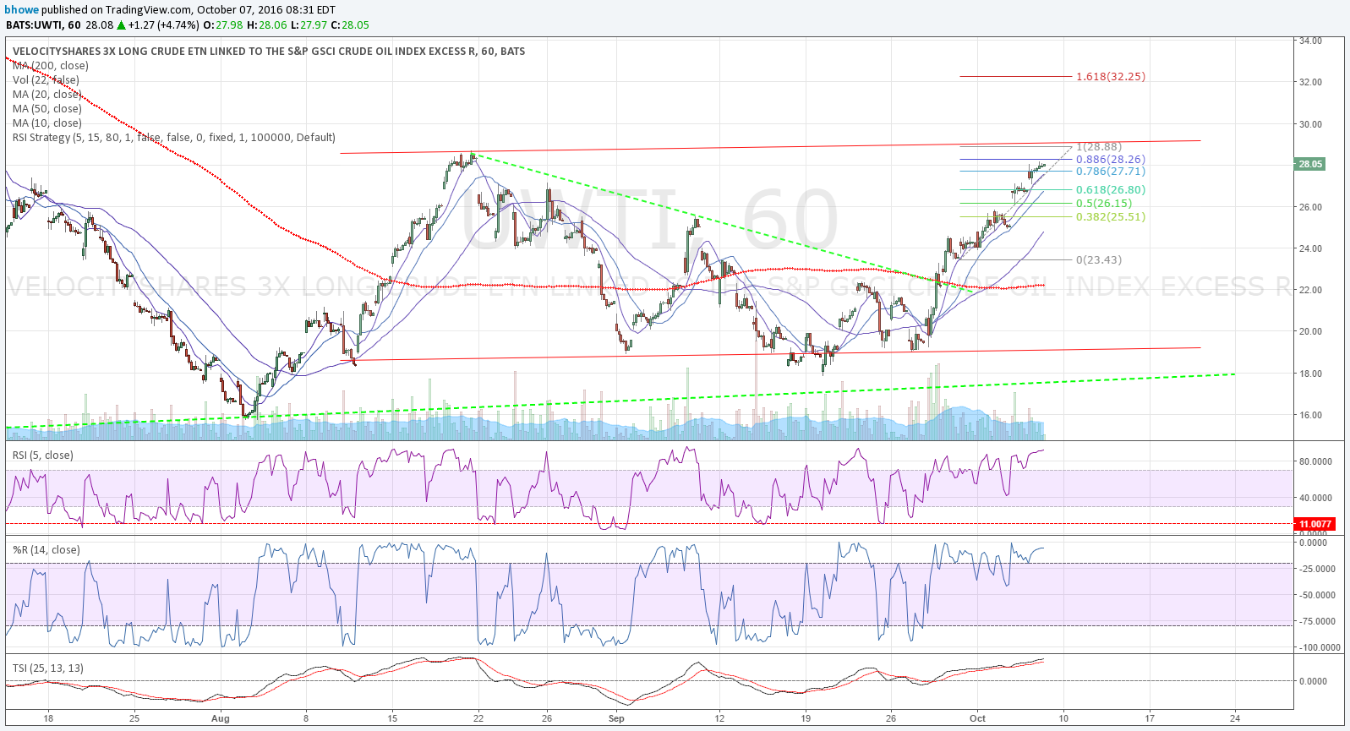Click the RSI Strategy indicator label
The height and width of the screenshot is (731, 1350).
point(174,138)
